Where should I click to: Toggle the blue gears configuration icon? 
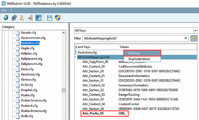coord(38,18)
